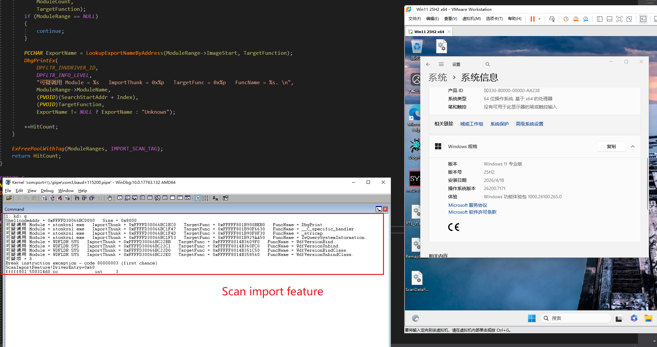Open the Help menu in WinDbg
Image resolution: width=657 pixels, height=347 pixels.
[x=82, y=191]
